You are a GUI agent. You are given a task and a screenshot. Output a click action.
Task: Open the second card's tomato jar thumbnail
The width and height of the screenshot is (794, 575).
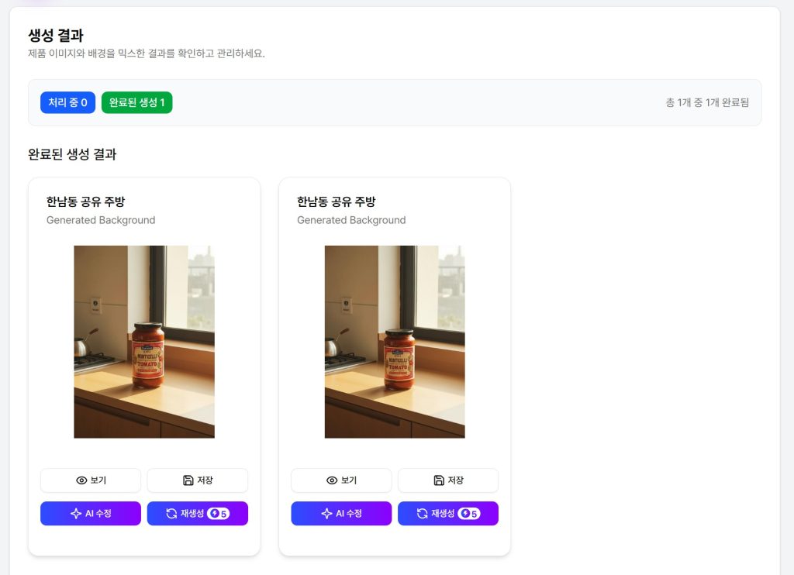[x=395, y=342]
